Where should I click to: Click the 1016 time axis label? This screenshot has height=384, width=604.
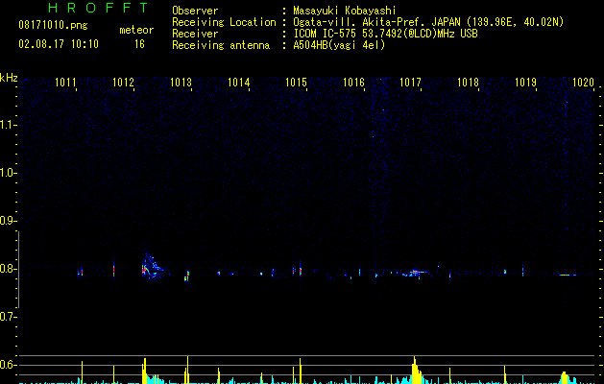pyautogui.click(x=353, y=83)
